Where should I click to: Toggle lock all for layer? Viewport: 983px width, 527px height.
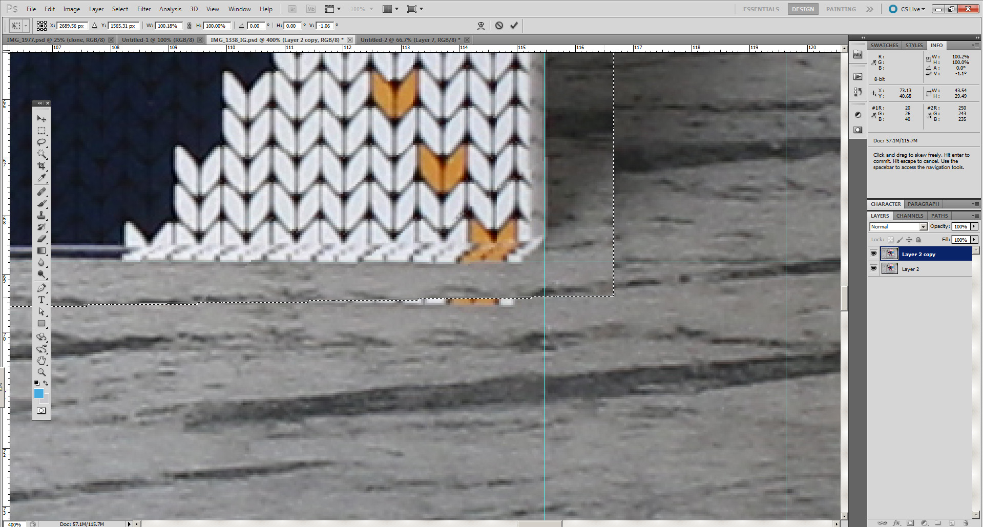[918, 240]
